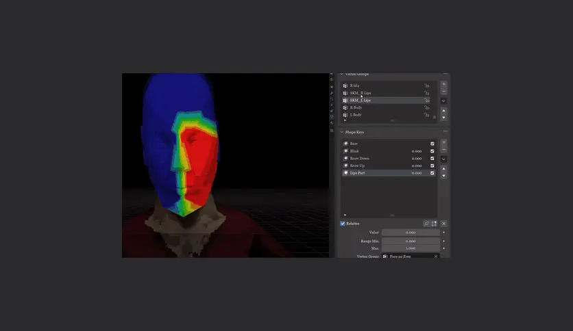Move shape key down in list
This screenshot has height=331, width=573.
(x=443, y=176)
